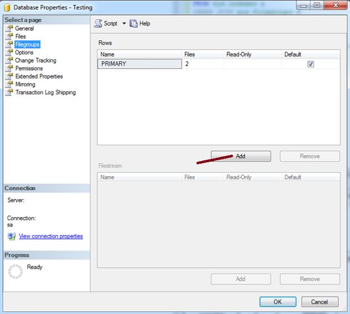Click the Permissions page icon
350x314 pixels.
[9, 68]
